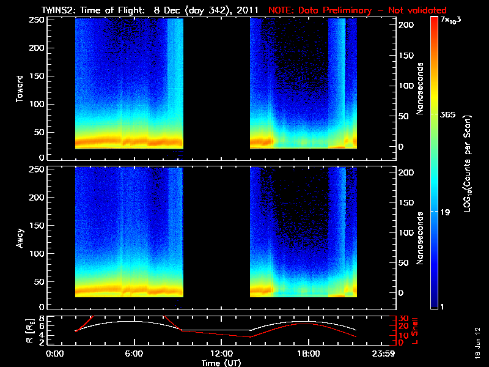489x367 pixels.
Task: Click the Toward panel's afternoon spectrogram data block
Action: click(303, 84)
